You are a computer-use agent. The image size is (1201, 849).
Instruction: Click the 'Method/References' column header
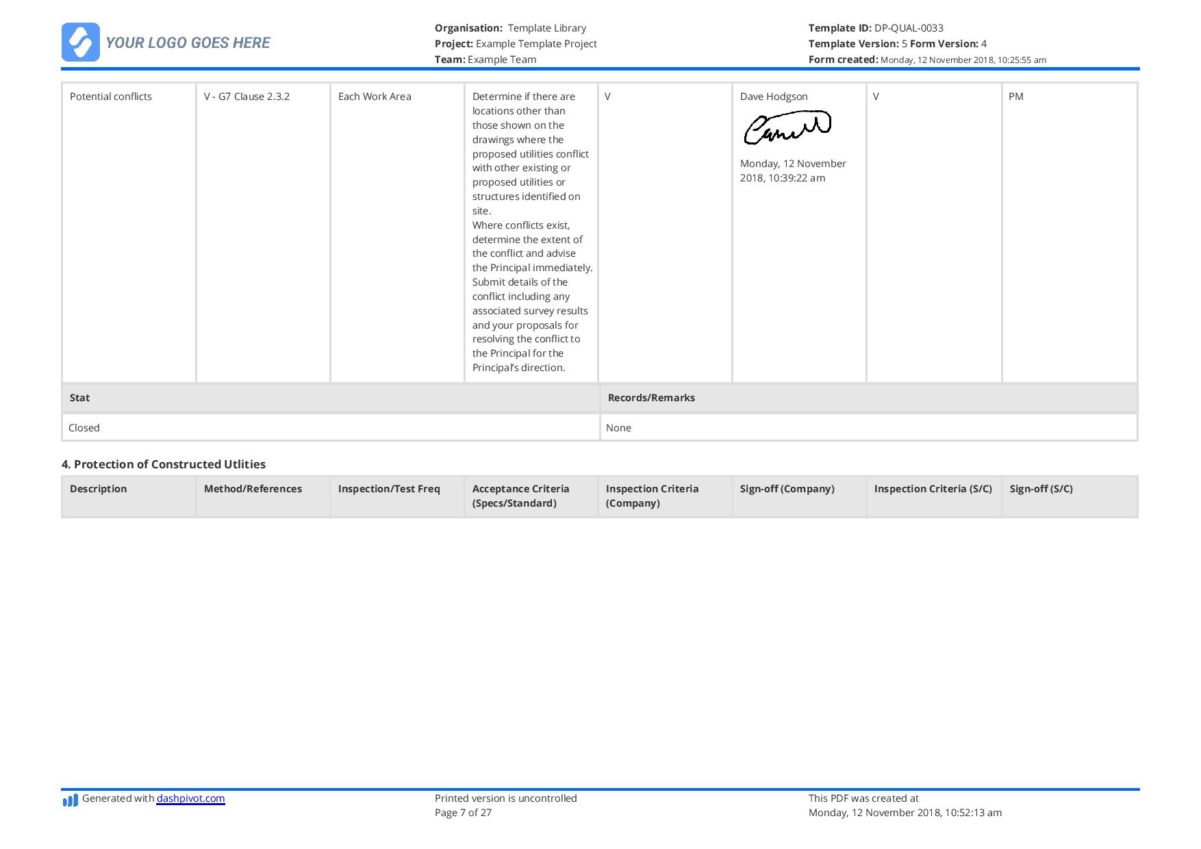click(263, 496)
